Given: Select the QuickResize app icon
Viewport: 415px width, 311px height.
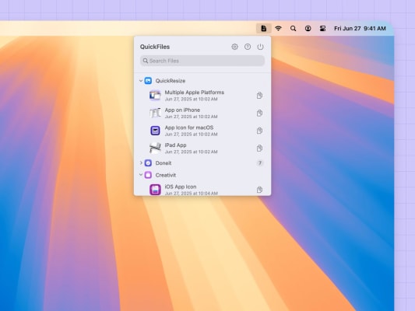Looking at the screenshot, I should tap(148, 81).
